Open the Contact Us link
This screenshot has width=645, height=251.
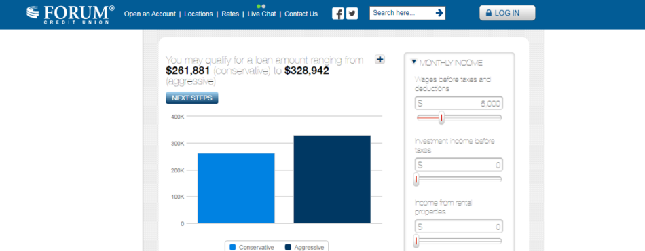[x=301, y=14]
